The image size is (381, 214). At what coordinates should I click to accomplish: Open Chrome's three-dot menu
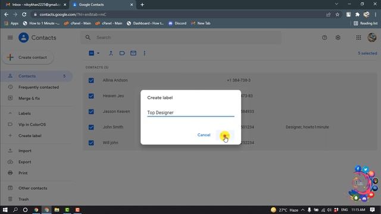pos(376,14)
